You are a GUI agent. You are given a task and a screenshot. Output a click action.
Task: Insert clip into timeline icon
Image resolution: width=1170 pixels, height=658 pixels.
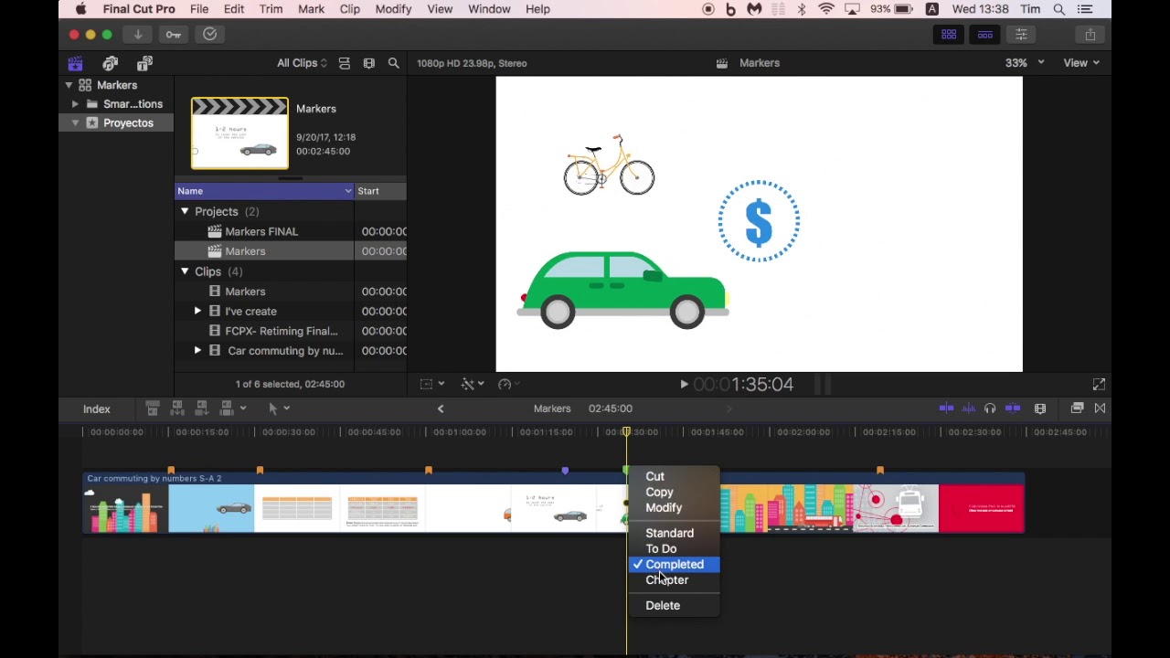point(177,409)
